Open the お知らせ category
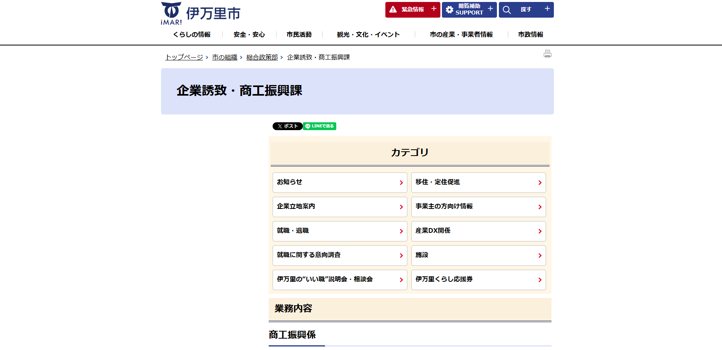 [x=340, y=183]
